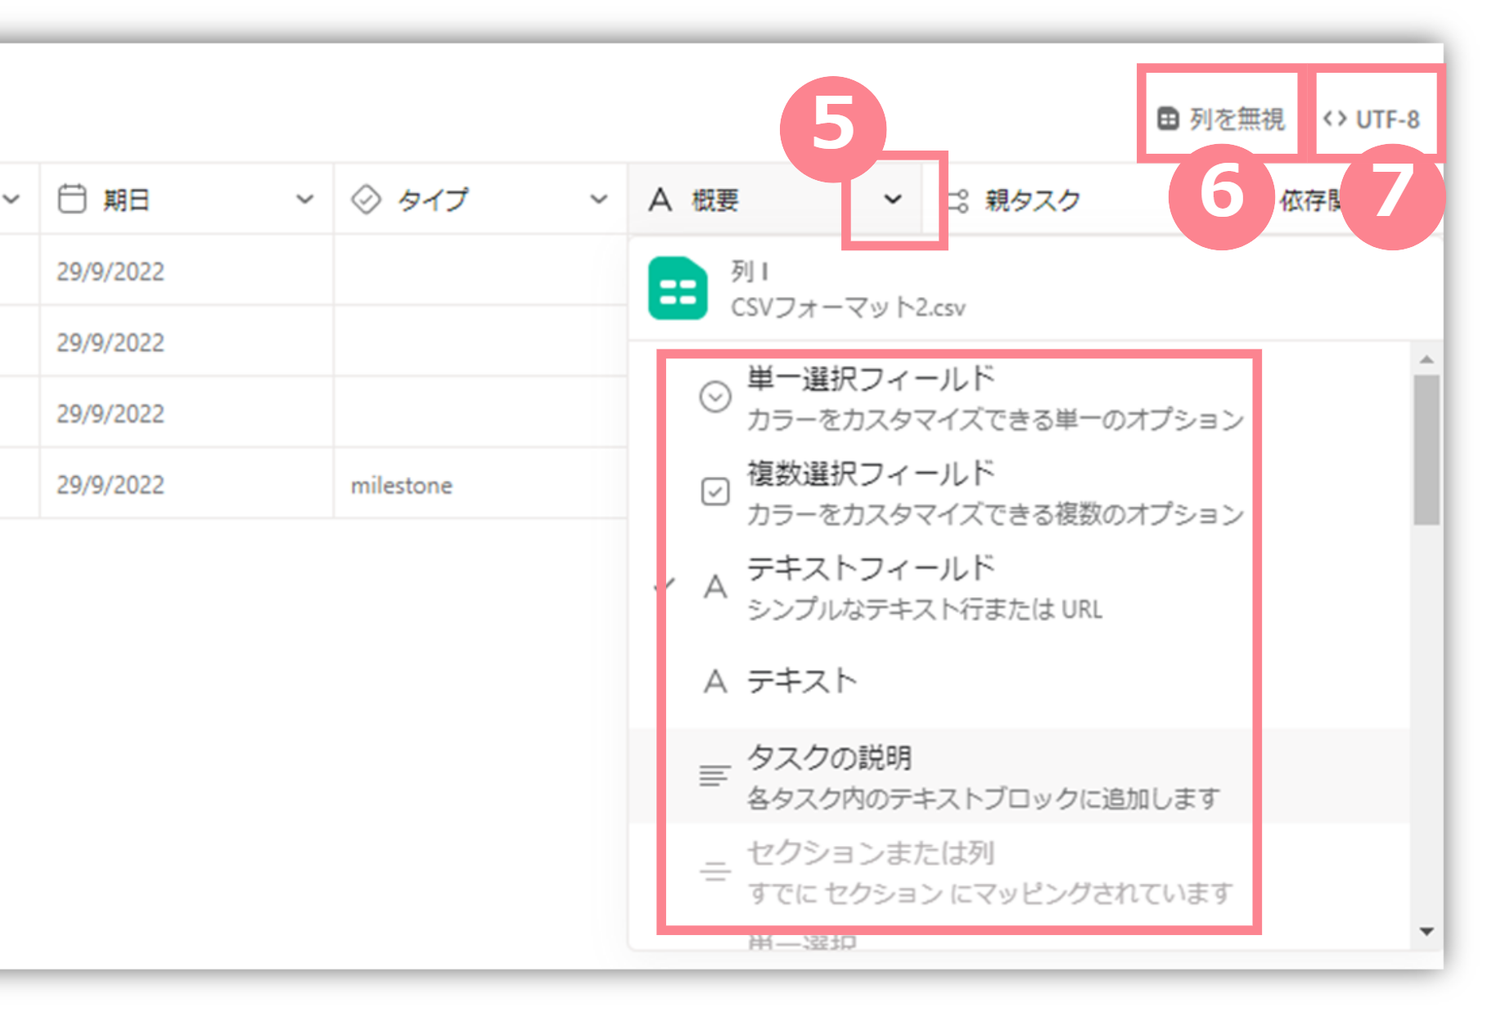Click the dropdown list scrollbar thumb
Image resolution: width=1487 pixels, height=1012 pixels.
1426,450
